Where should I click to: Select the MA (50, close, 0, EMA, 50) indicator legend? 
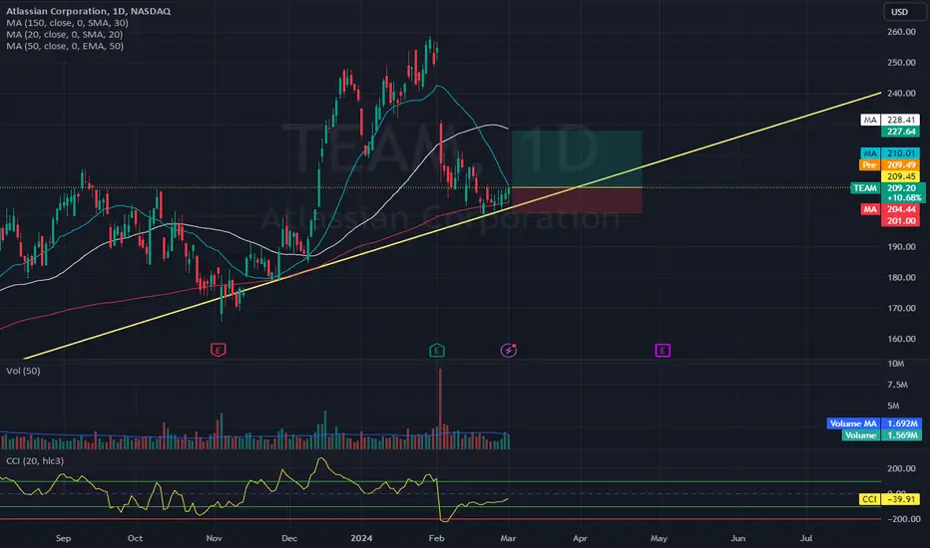[x=65, y=46]
